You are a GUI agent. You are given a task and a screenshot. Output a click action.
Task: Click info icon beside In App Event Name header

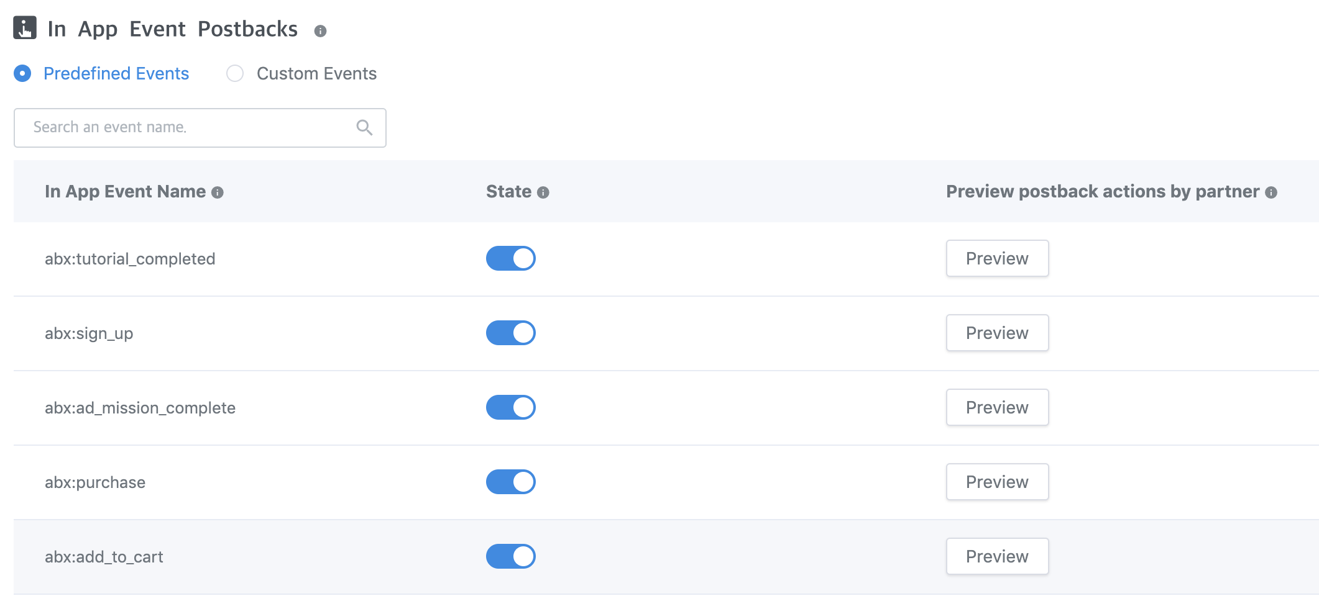tap(217, 192)
